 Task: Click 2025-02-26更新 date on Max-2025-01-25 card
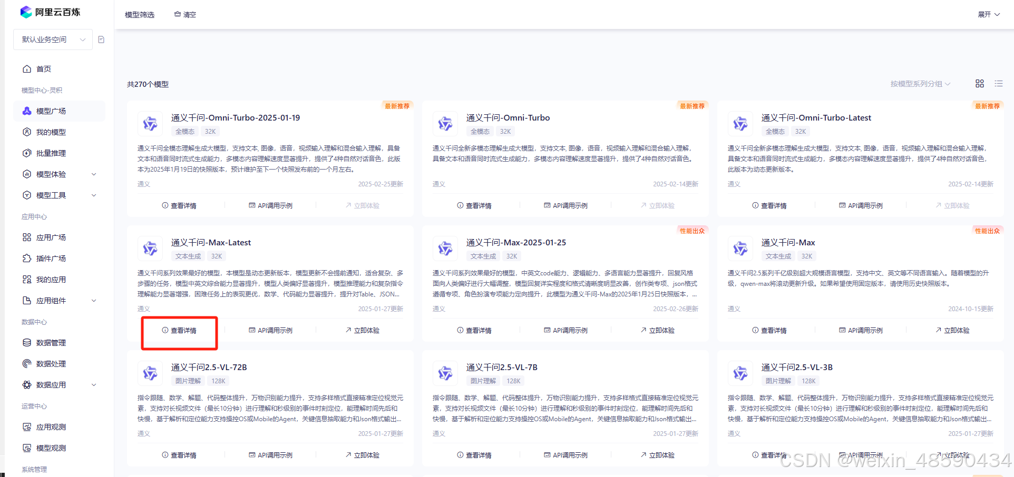point(676,309)
